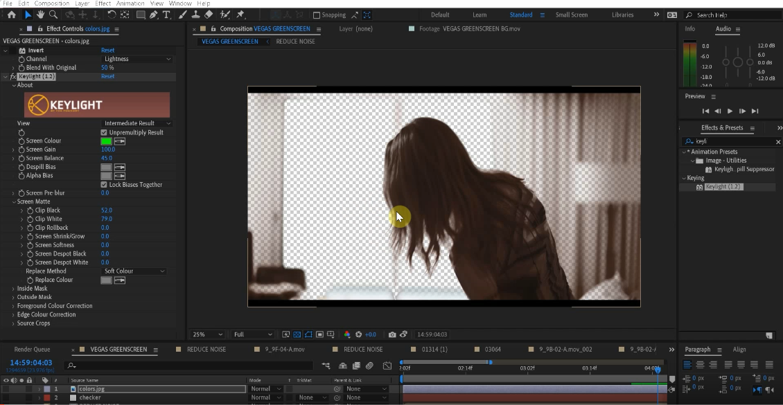Switch to the Small Screen workspace
The height and width of the screenshot is (405, 783).
pos(571,15)
